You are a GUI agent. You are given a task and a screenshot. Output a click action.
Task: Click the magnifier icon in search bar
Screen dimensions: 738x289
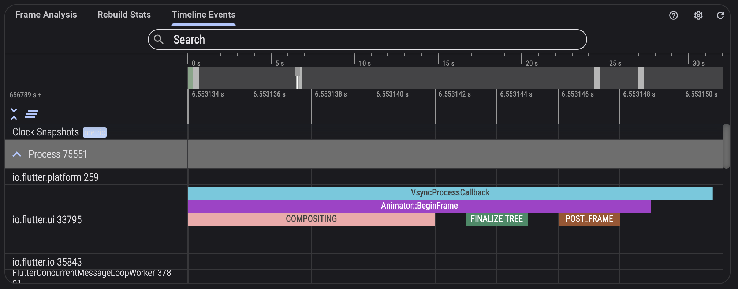tap(159, 40)
